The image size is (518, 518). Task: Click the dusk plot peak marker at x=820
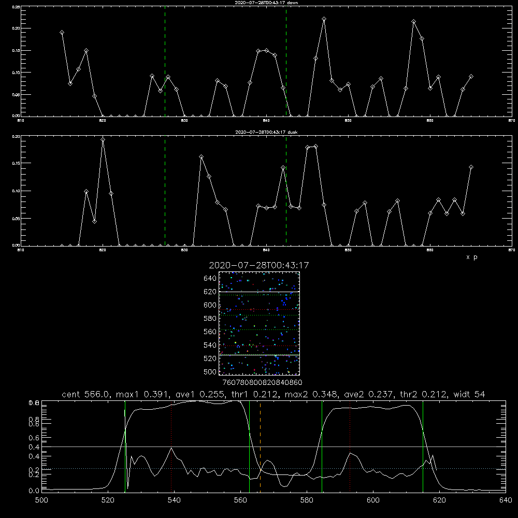tap(103, 140)
